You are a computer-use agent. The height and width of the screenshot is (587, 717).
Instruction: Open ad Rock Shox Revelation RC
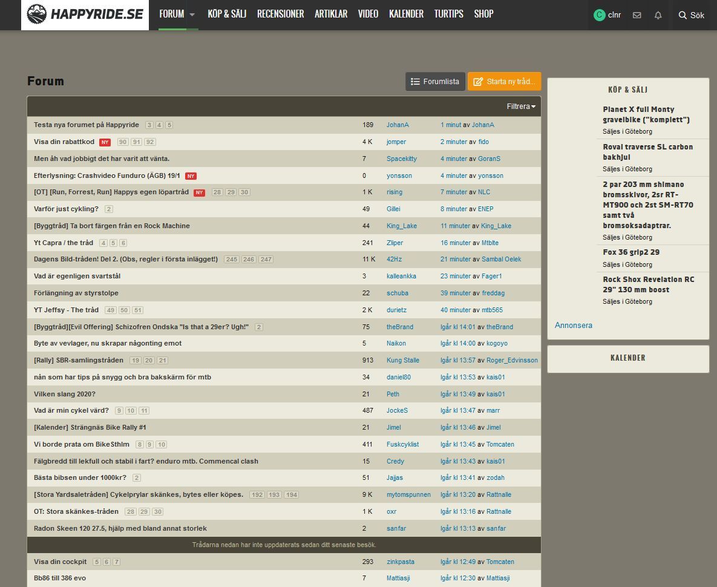pyautogui.click(x=649, y=284)
